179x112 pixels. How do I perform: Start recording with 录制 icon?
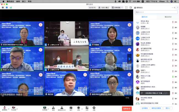tap(78, 108)
